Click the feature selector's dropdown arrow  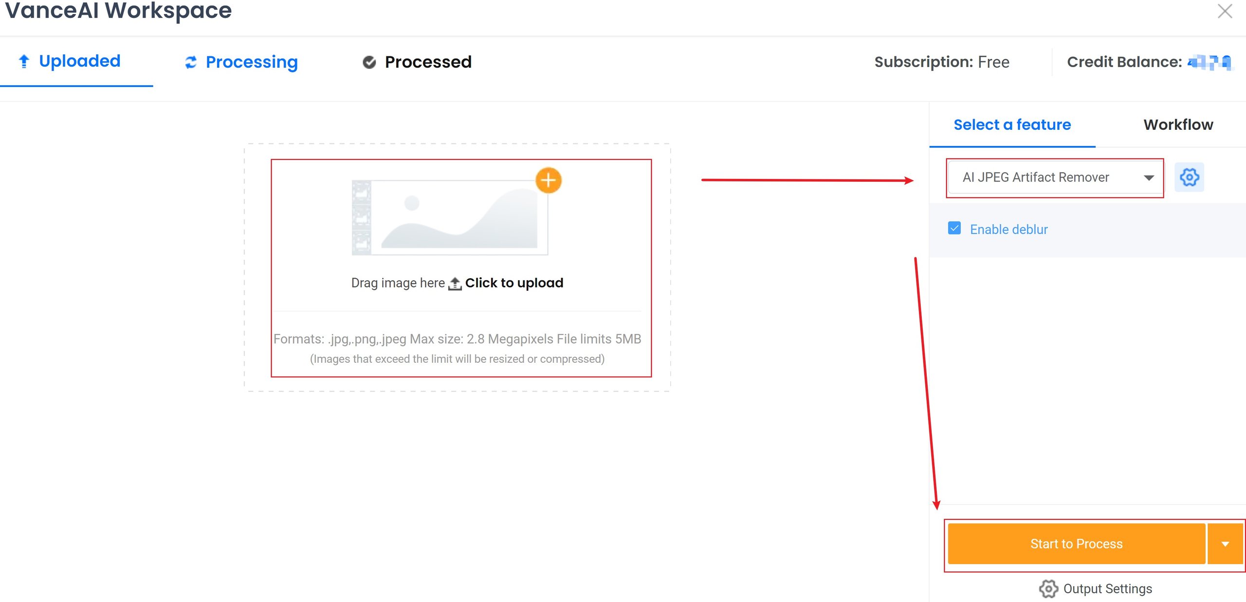1149,178
